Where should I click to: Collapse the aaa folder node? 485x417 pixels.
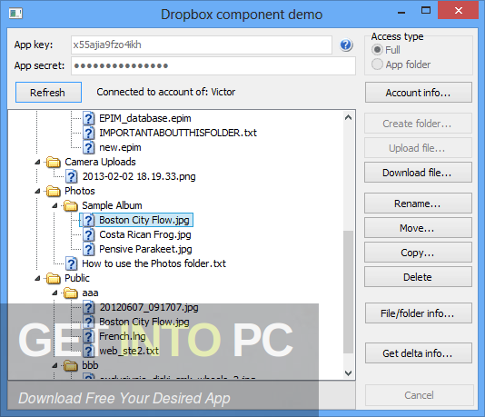pyautogui.click(x=54, y=293)
